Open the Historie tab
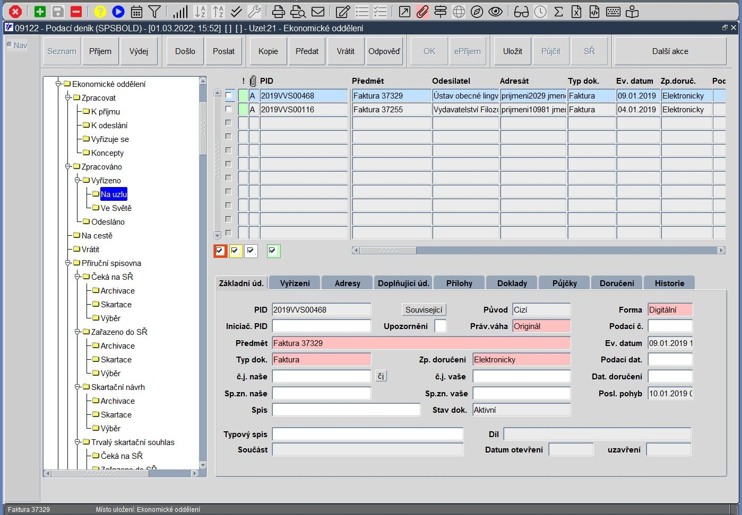The image size is (742, 515). [669, 283]
